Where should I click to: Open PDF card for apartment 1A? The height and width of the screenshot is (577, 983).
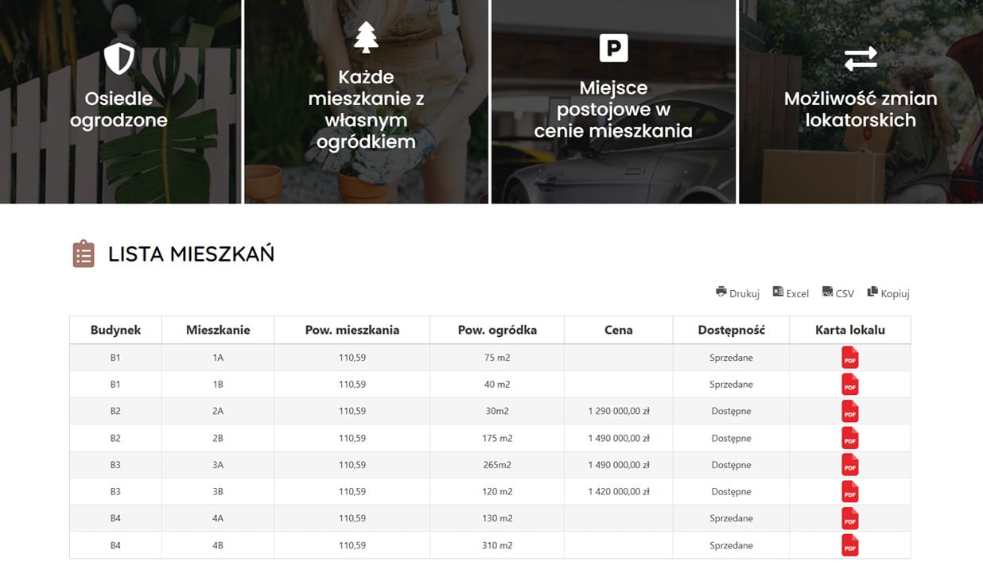click(849, 358)
